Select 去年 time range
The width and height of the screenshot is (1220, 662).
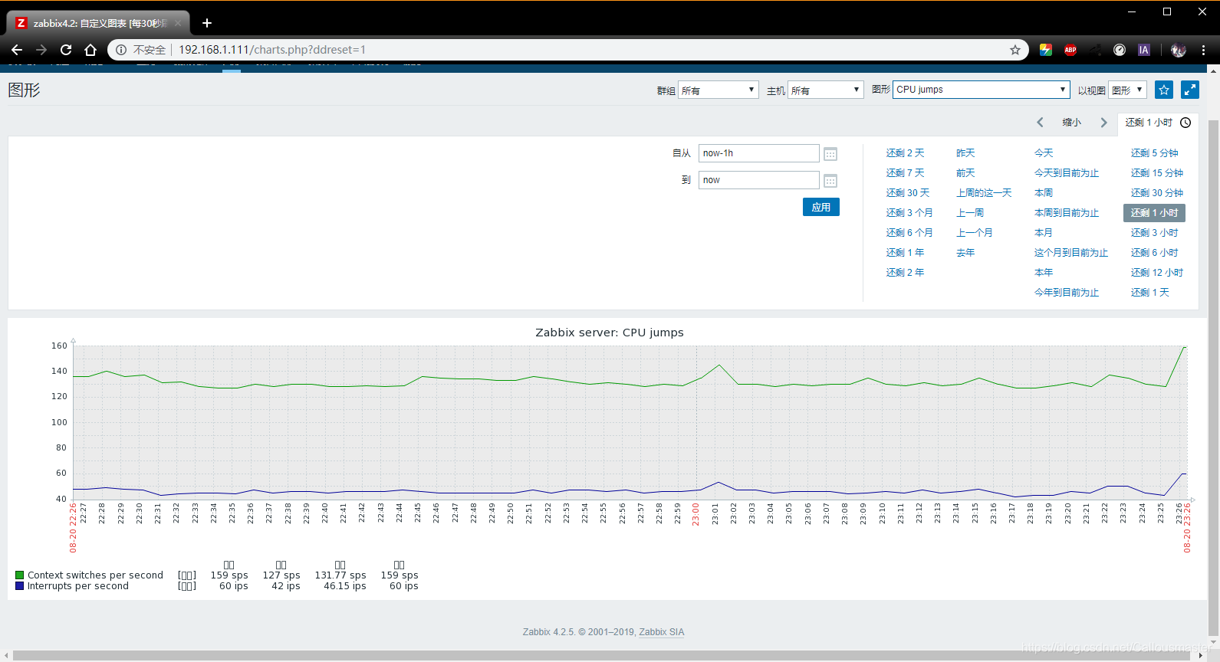pos(965,253)
